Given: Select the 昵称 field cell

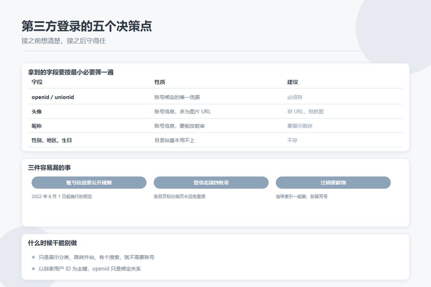Looking at the screenshot, I should (x=37, y=126).
